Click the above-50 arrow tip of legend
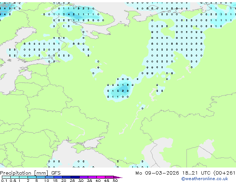 point(118,177)
